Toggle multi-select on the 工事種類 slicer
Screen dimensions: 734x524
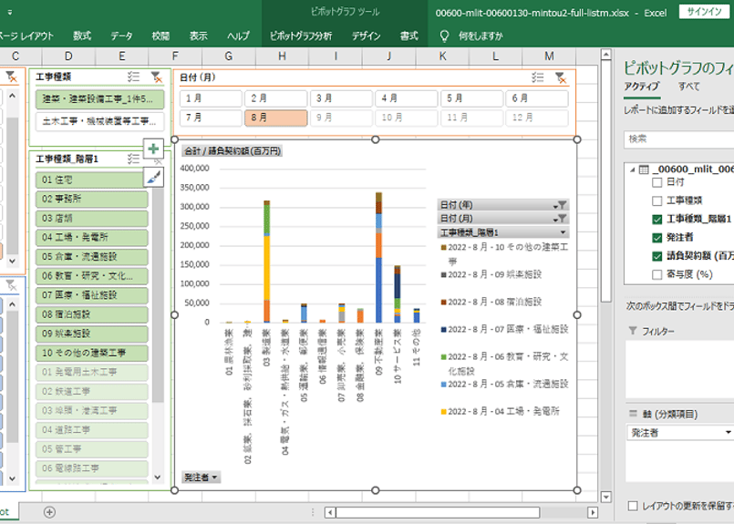134,77
